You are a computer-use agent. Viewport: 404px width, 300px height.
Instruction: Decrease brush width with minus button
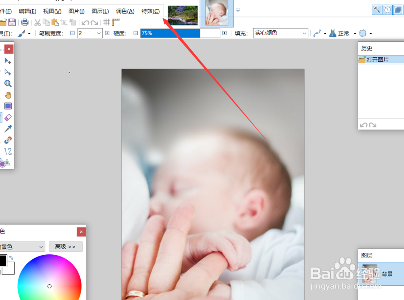pos(72,33)
